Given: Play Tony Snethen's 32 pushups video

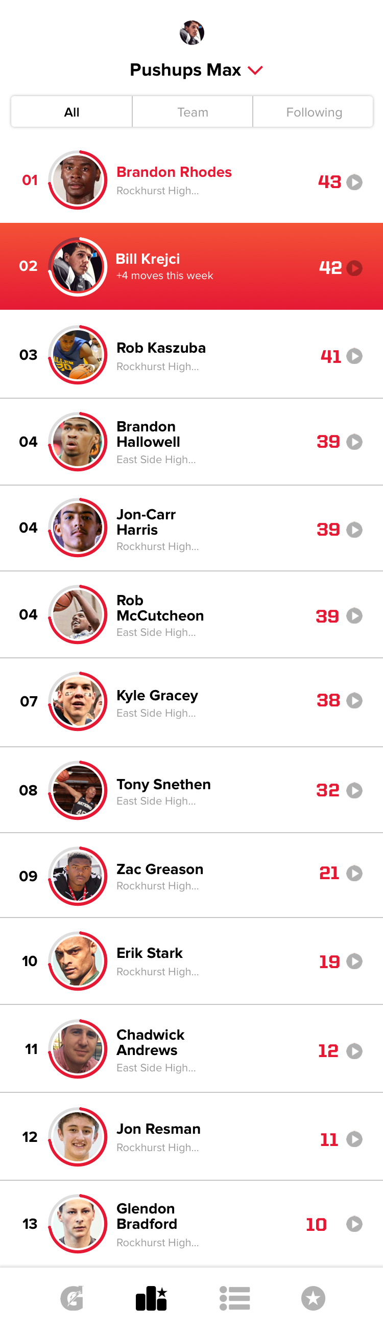Looking at the screenshot, I should [x=354, y=790].
